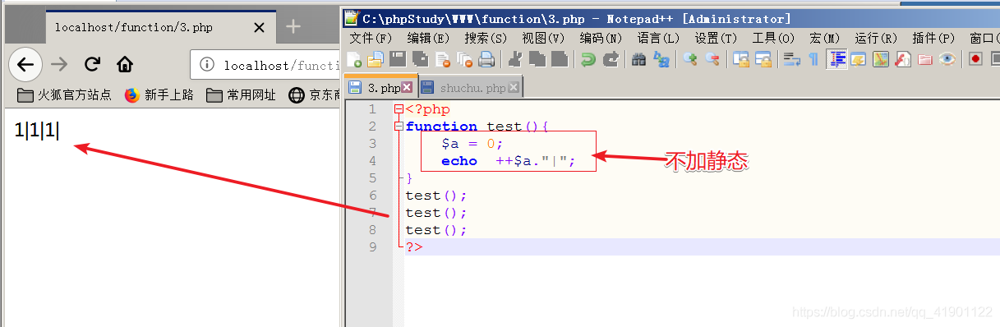Click the Print icon in toolbar
This screenshot has height=327, width=1000.
(486, 59)
